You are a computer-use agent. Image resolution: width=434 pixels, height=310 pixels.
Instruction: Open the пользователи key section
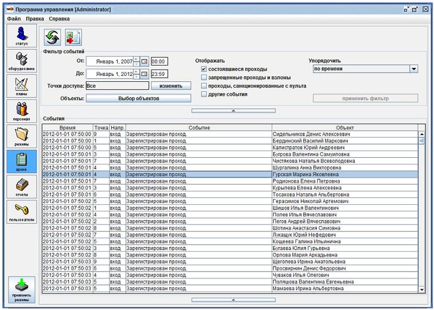click(22, 211)
